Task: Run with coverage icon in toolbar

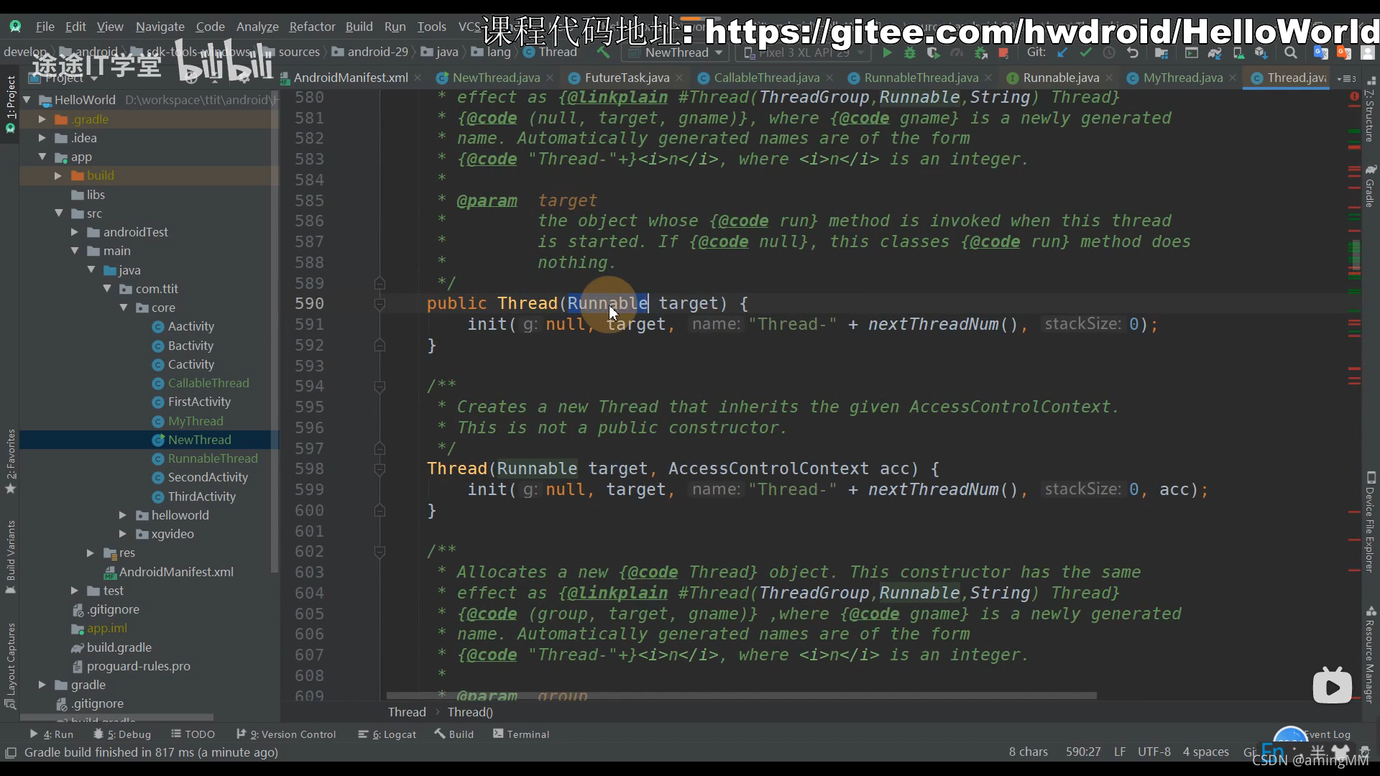Action: 933,52
